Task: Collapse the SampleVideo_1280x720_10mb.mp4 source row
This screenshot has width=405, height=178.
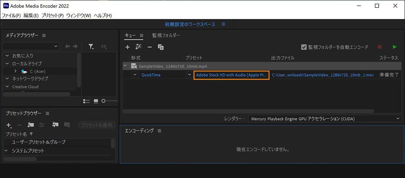Action: click(125, 66)
